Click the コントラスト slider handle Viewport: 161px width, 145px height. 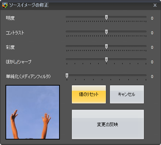106,32
